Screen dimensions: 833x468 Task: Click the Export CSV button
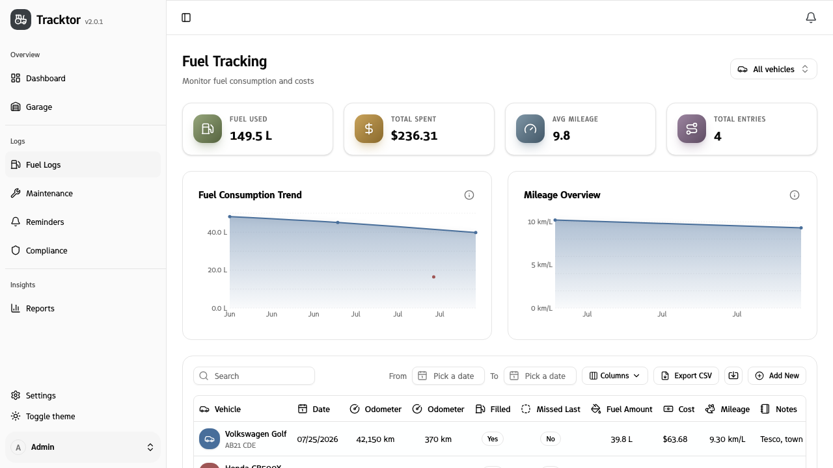click(x=687, y=376)
